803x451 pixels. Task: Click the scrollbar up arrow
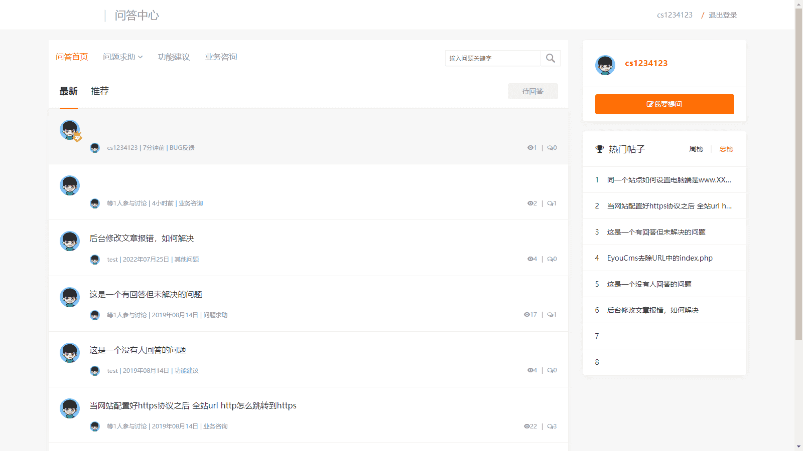tap(798, 4)
